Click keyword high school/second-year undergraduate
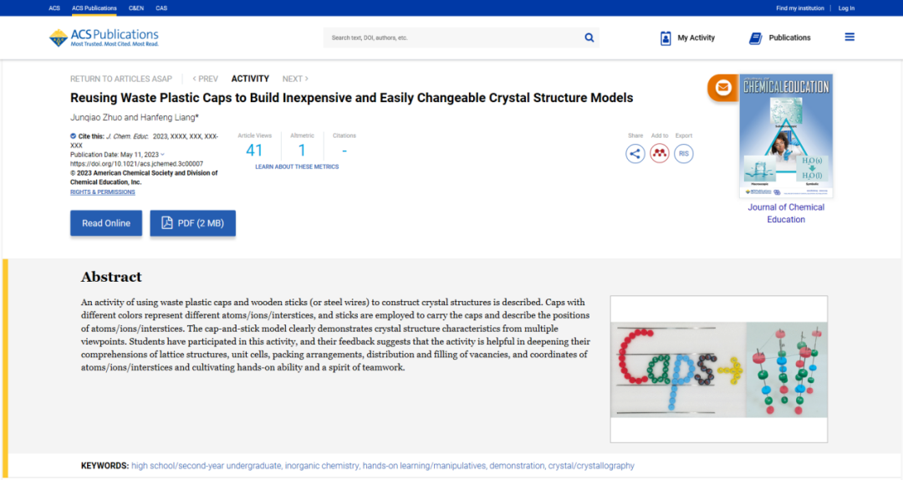Image resolution: width=903 pixels, height=480 pixels. (x=207, y=466)
